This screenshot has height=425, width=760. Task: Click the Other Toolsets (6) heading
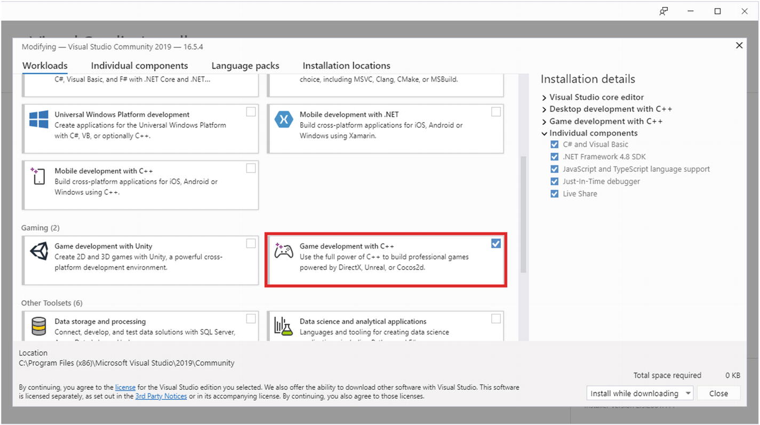(52, 303)
